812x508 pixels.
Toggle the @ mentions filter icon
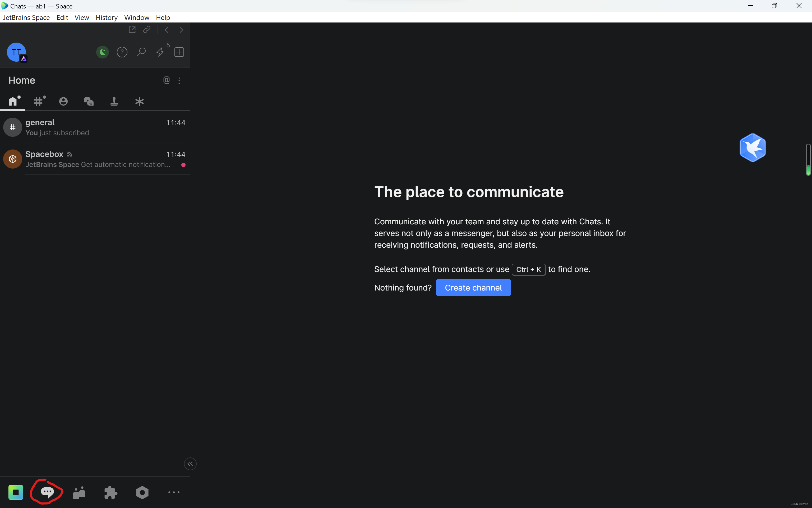167,80
